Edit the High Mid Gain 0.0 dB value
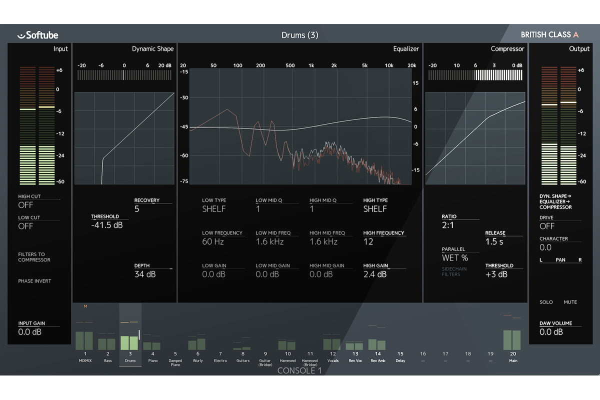600x400 pixels. [321, 274]
